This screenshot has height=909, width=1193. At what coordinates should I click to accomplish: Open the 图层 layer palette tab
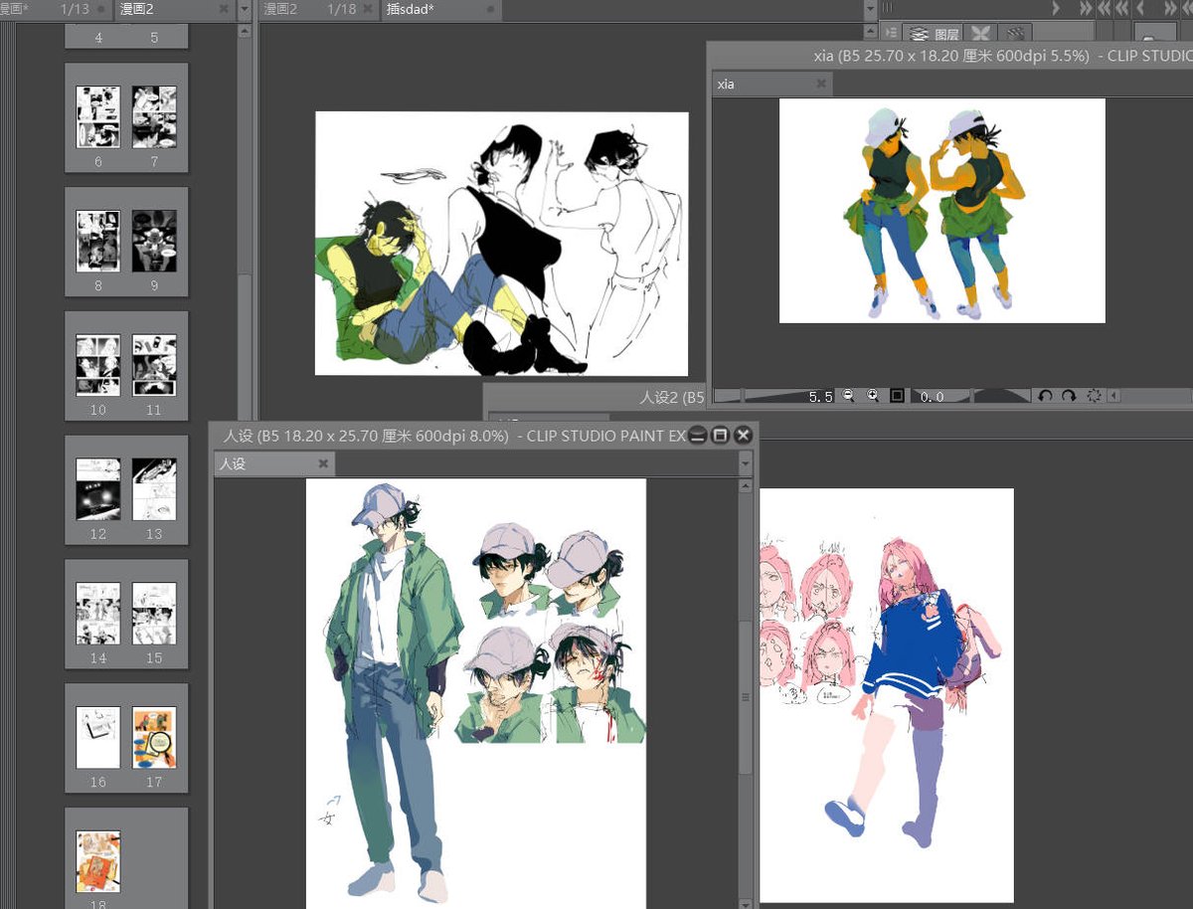(x=934, y=33)
